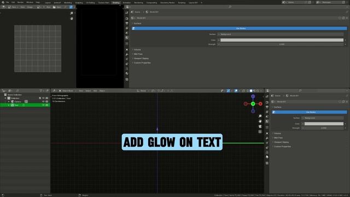Toggle Use Nodes in the lower-right Properties editor
Image resolution: width=350 pixels, height=197 pixels.
[x=309, y=112]
